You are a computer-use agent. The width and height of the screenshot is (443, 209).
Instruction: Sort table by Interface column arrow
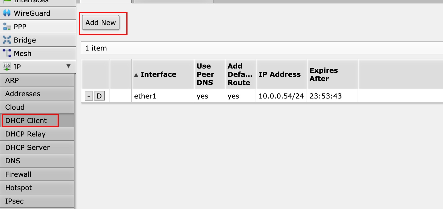(x=136, y=75)
